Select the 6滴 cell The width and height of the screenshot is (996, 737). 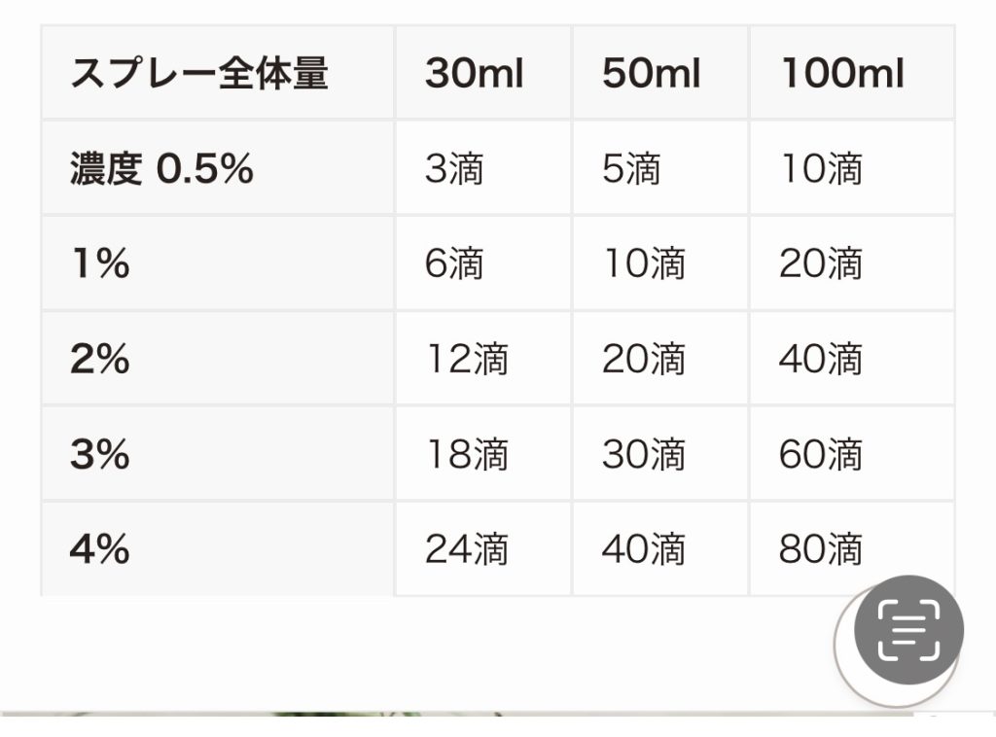point(482,263)
